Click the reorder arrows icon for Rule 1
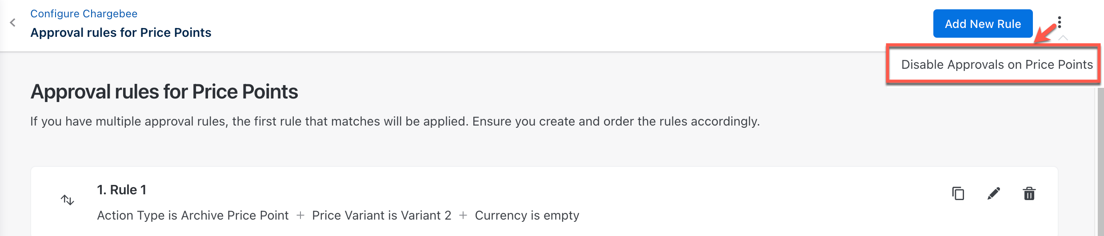The width and height of the screenshot is (1104, 236). click(68, 200)
